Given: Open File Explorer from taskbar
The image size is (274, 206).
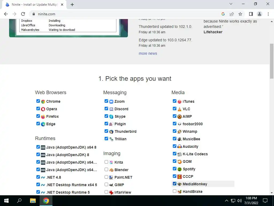Looking at the screenshot, I should point(33,201).
